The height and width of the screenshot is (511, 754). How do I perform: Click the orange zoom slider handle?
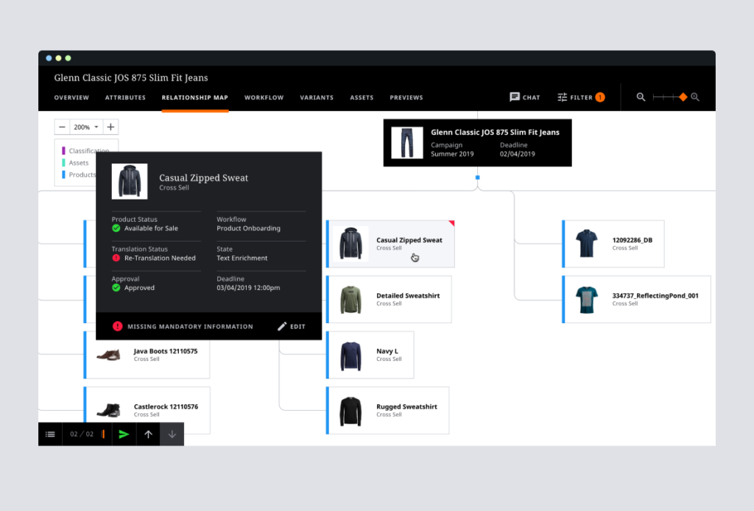click(683, 97)
